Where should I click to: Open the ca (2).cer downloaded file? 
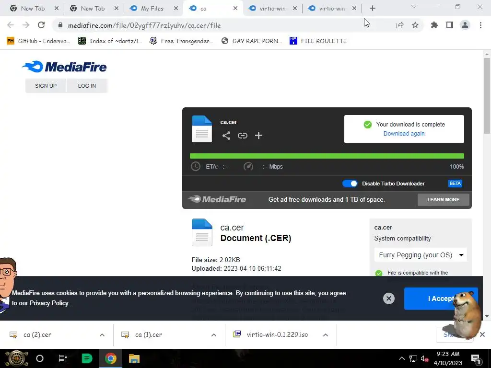37,335
